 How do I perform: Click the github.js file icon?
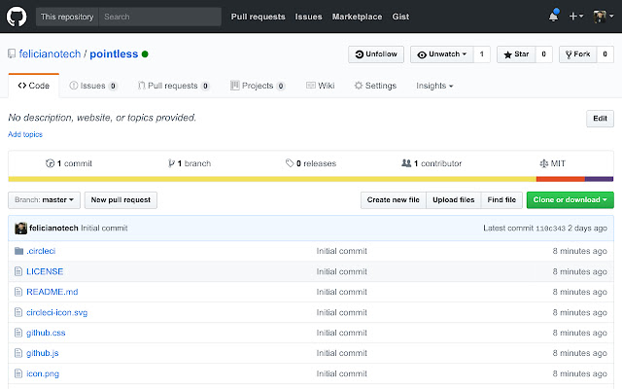pos(18,353)
